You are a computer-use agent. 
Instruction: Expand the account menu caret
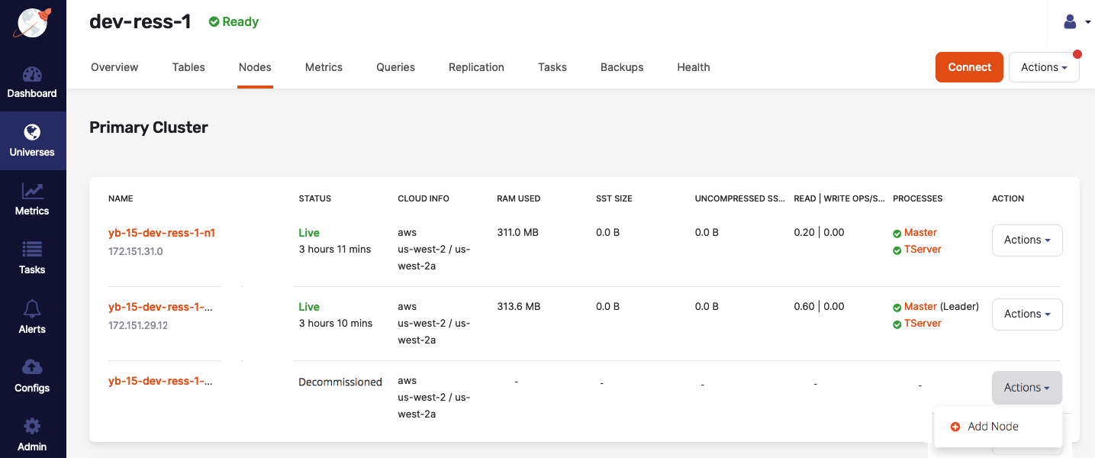1087,22
